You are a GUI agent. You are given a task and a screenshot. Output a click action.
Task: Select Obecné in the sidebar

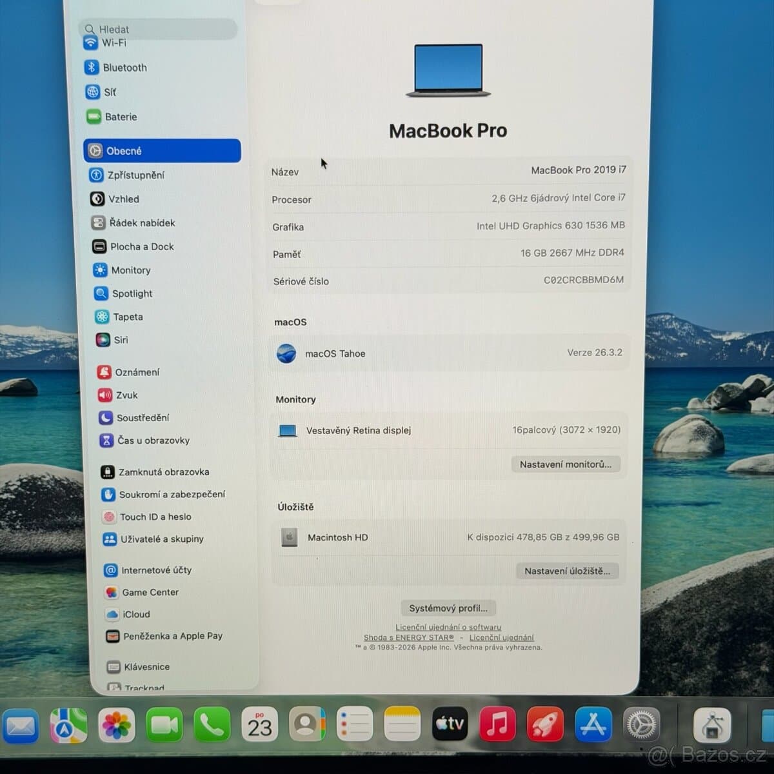[162, 150]
